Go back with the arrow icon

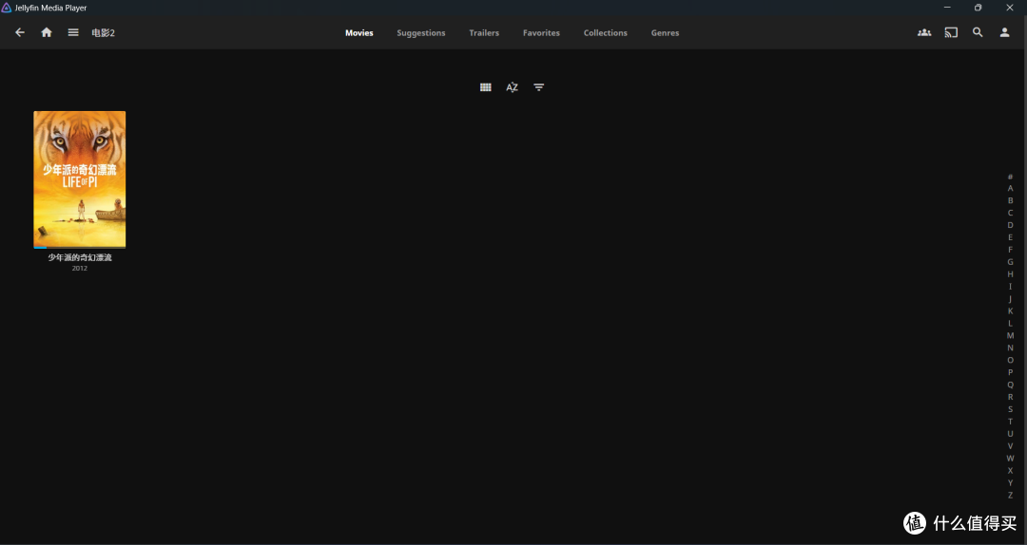pos(20,32)
